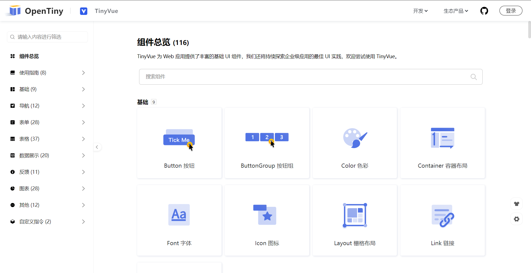Click the sidebar search magnifier icon

pyautogui.click(x=12, y=37)
